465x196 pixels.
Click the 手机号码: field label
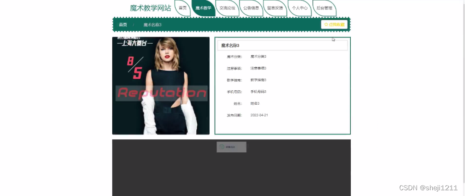pyautogui.click(x=235, y=92)
